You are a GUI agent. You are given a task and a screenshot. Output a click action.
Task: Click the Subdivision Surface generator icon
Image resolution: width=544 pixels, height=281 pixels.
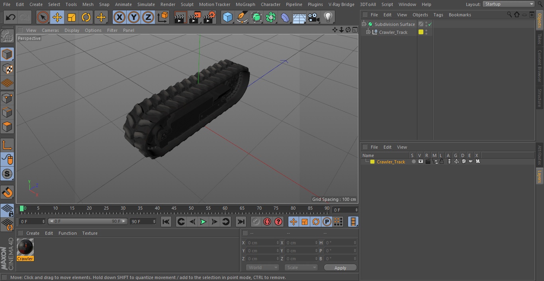tap(256, 17)
